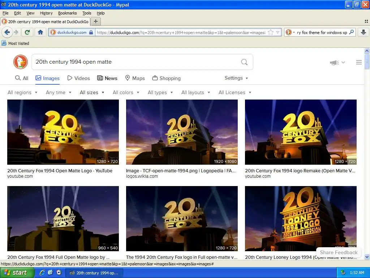Viewport: 370px width, 278px height.
Task: Click the page scrollbar down arrow
Action: pyautogui.click(x=367, y=257)
